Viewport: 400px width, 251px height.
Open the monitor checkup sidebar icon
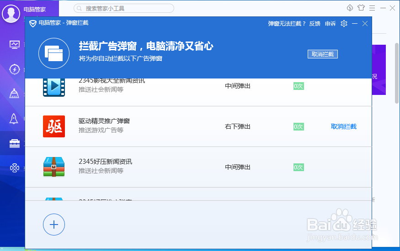(15, 45)
